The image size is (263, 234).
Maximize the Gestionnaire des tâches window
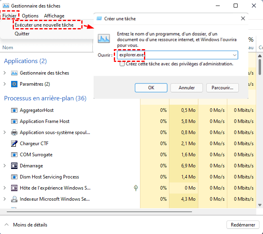coord(236,6)
